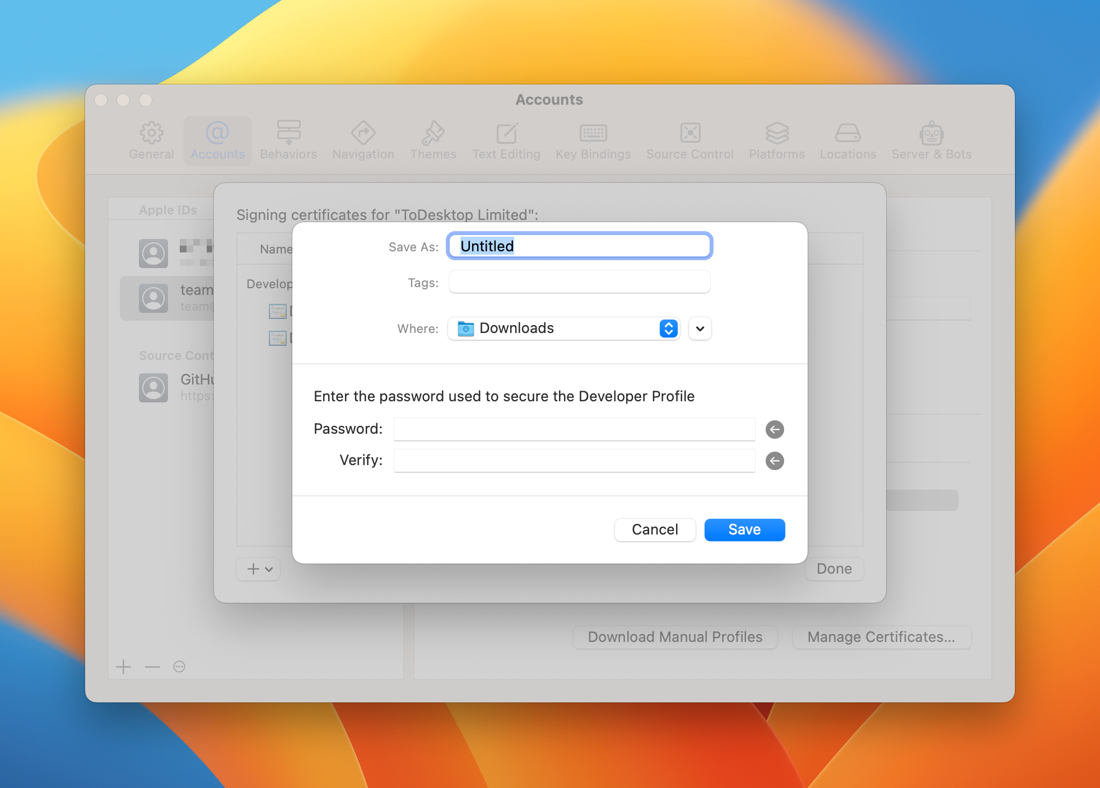Open the Server & Bots icon
The height and width of the screenshot is (788, 1100).
tap(931, 133)
